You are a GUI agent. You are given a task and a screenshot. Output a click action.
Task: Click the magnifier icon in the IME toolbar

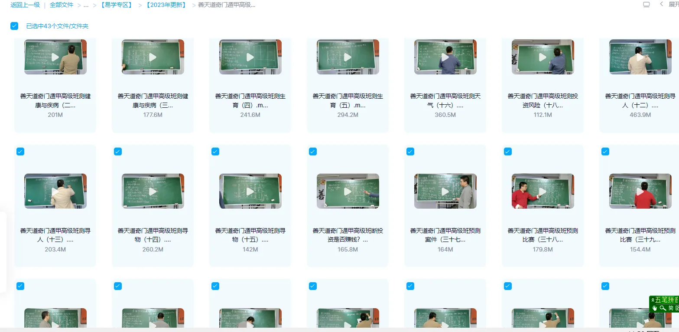[663, 308]
